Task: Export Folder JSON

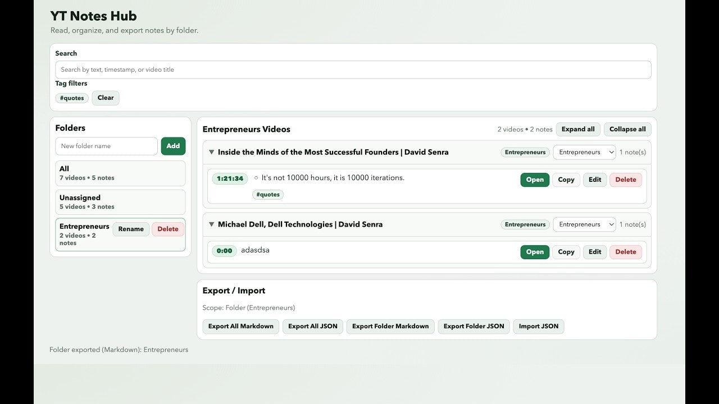Action: [x=474, y=326]
